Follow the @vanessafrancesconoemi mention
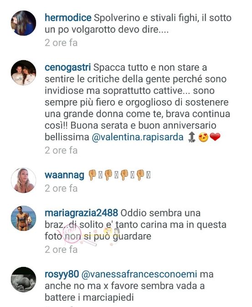Screen dimensions: 252x307 point(139,274)
